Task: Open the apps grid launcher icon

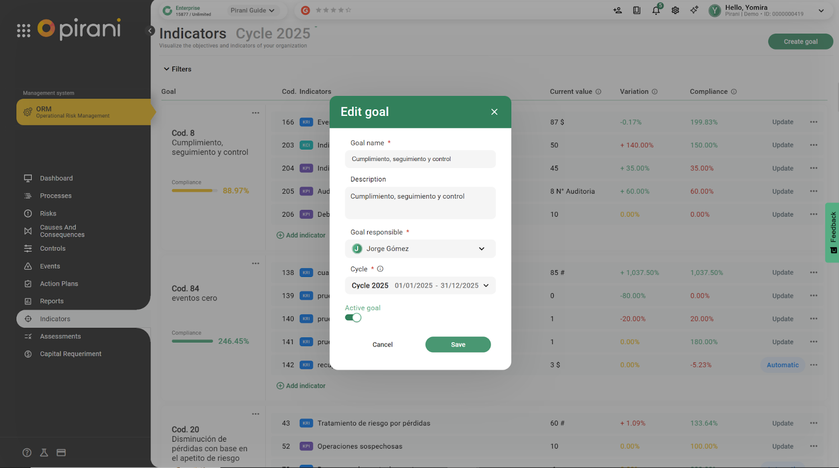Action: pyautogui.click(x=24, y=31)
